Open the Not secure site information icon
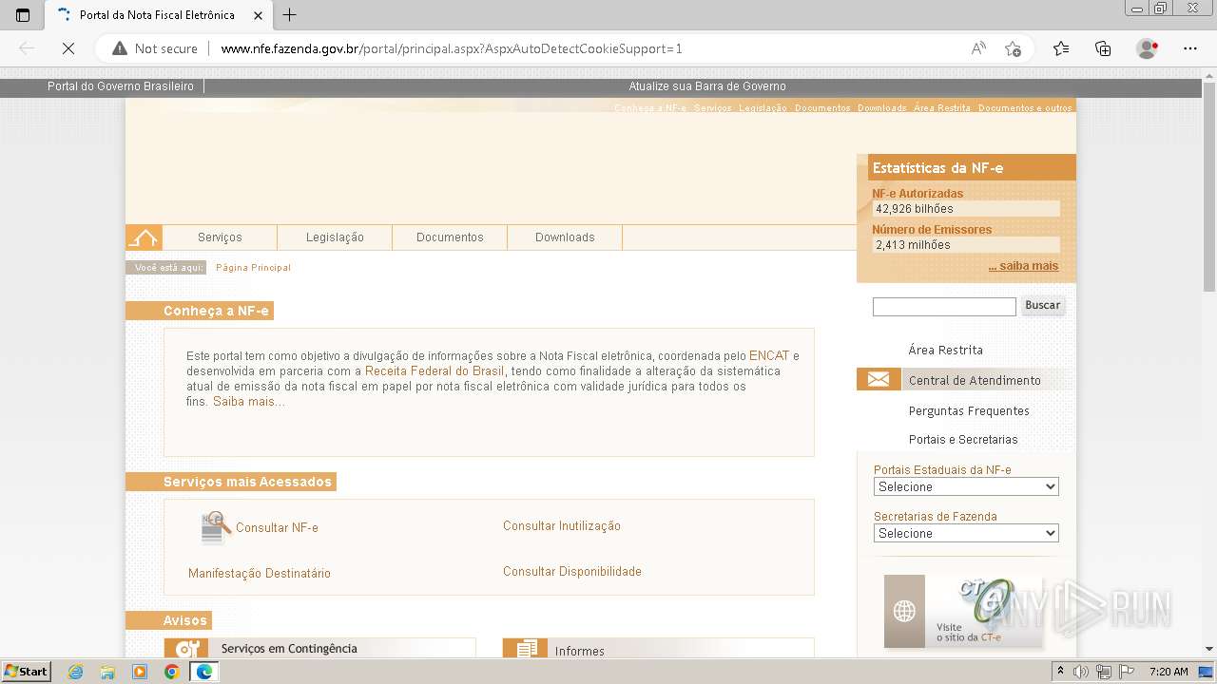 pyautogui.click(x=120, y=48)
